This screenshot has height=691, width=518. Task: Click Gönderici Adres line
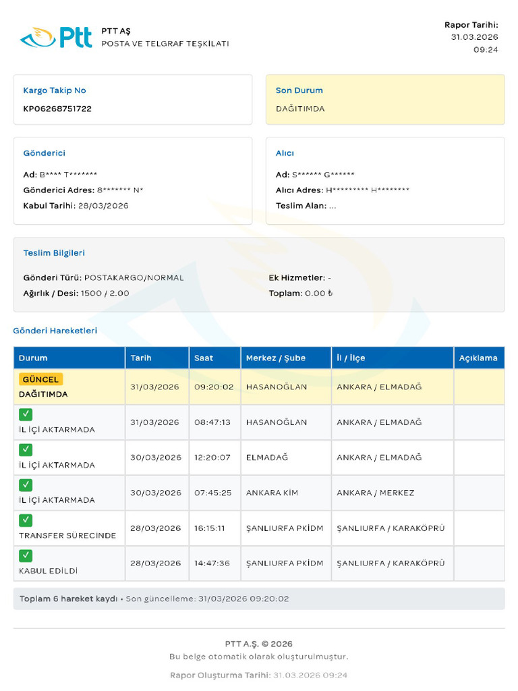coord(83,190)
